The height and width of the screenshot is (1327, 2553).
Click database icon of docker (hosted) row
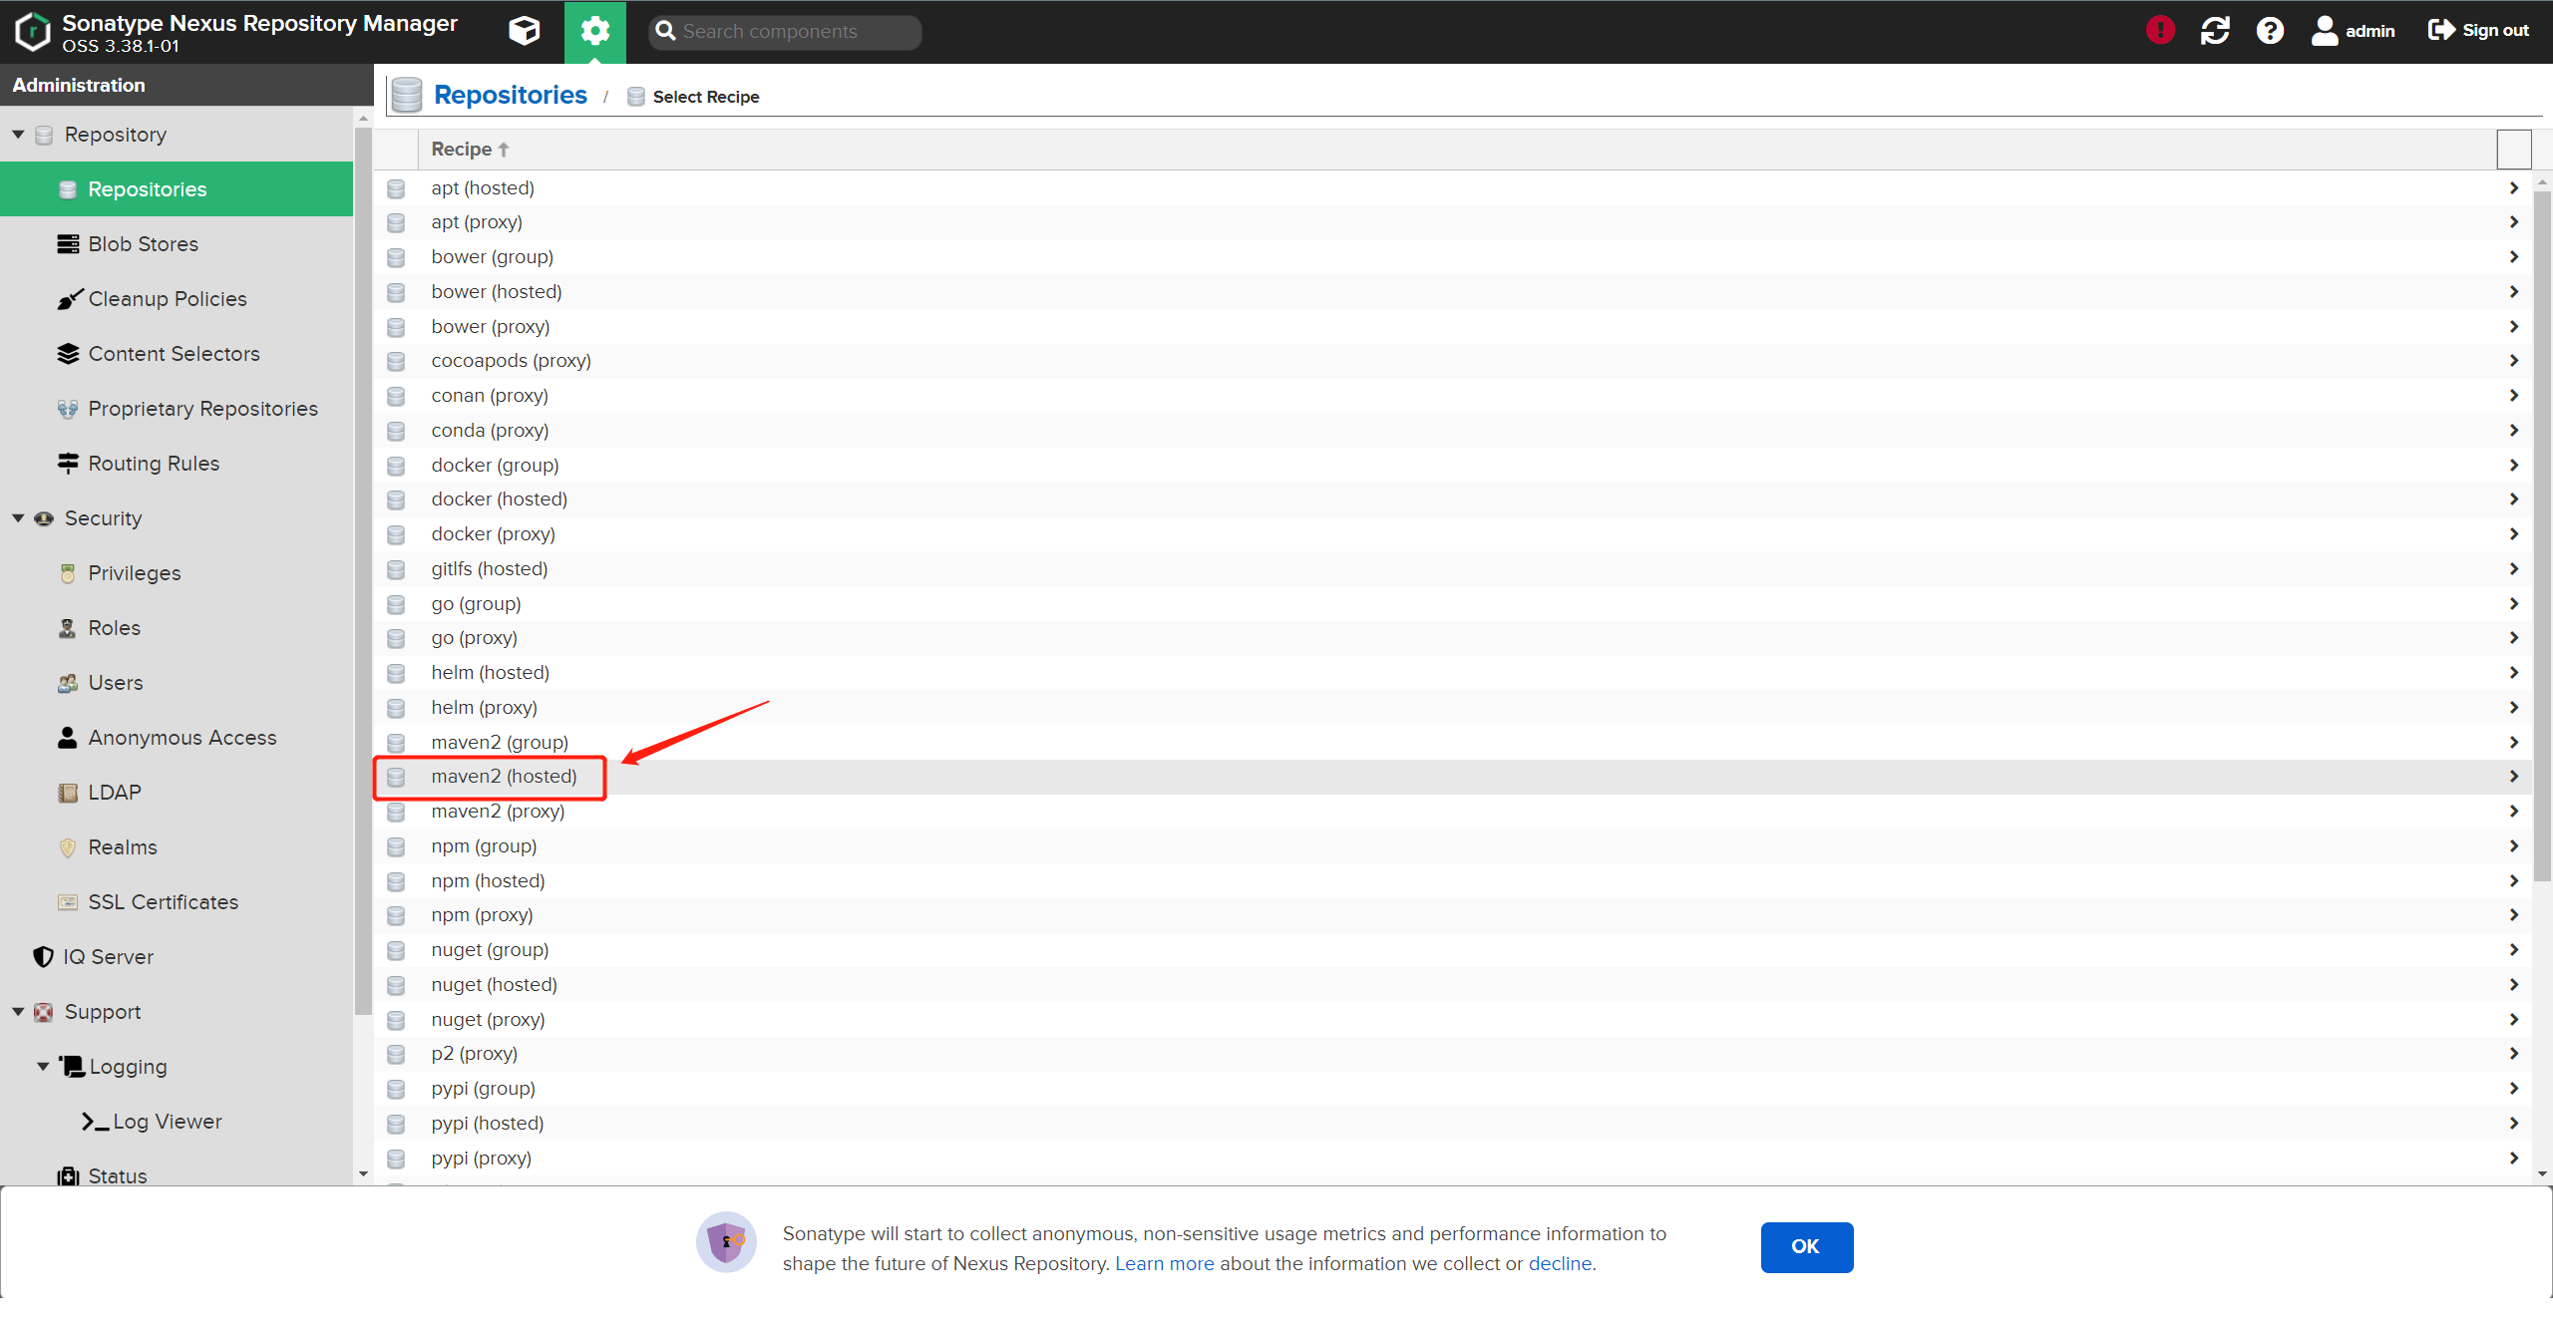tap(396, 499)
